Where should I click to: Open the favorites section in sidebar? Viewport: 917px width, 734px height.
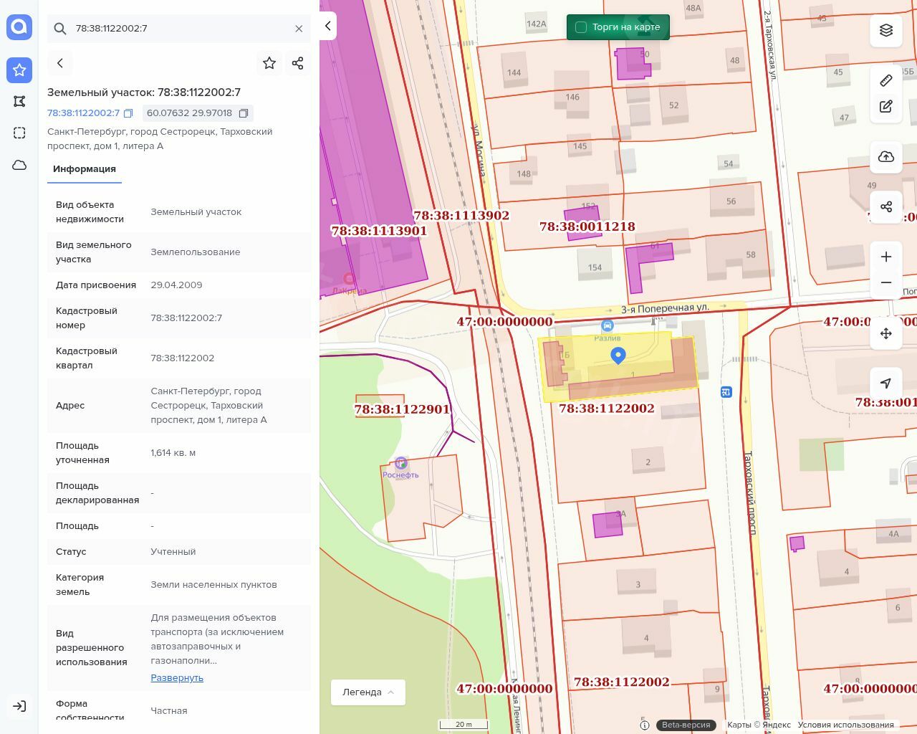(x=19, y=70)
